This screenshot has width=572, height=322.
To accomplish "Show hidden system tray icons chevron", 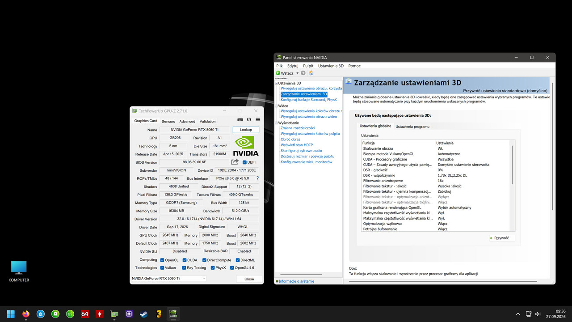I will 518,314.
